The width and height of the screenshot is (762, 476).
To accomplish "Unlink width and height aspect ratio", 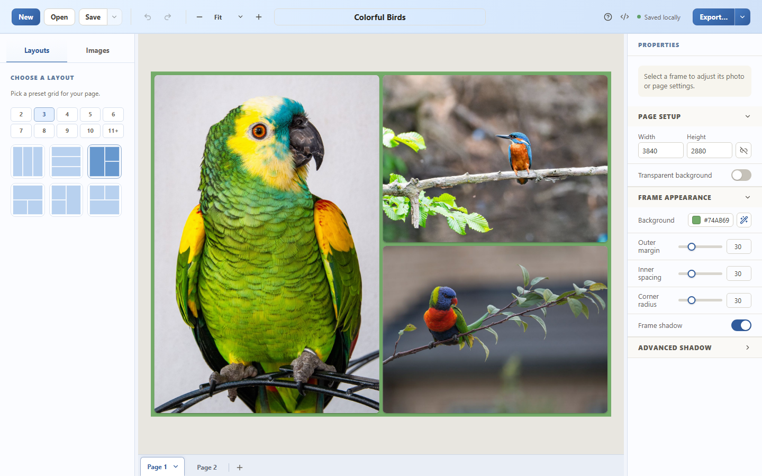I will click(743, 151).
